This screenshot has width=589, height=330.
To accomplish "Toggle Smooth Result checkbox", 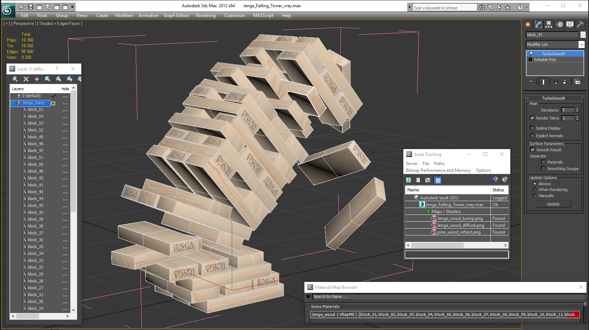I will tap(532, 149).
